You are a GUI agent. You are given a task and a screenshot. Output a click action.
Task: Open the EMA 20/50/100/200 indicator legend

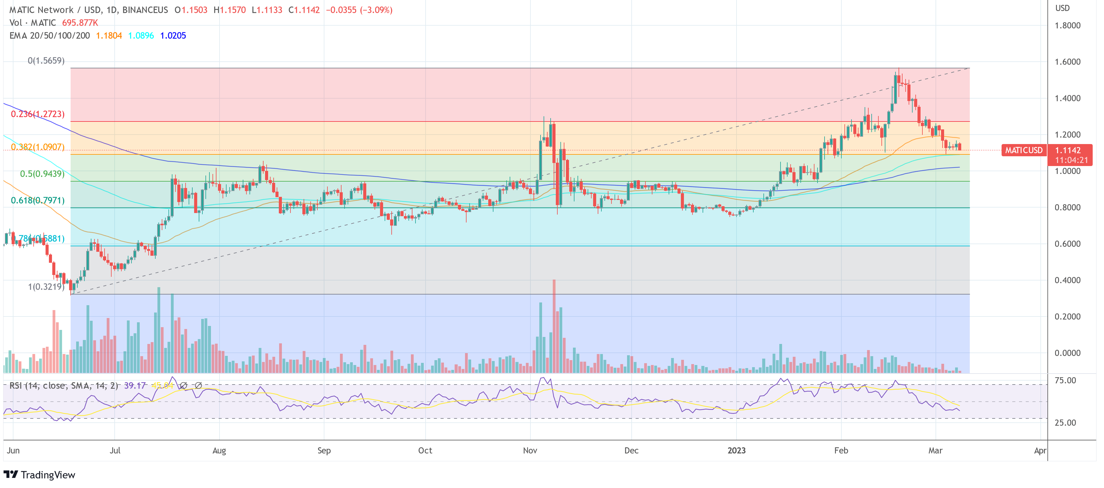pos(50,35)
